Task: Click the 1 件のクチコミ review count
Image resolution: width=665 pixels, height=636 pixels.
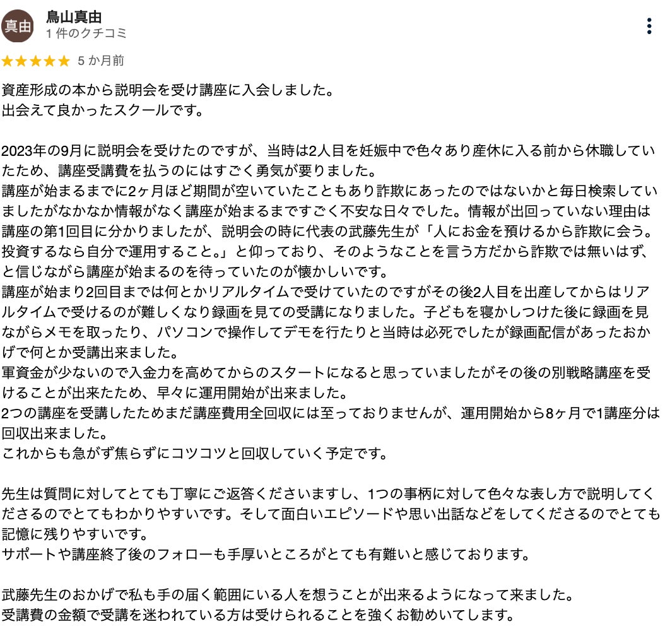Action: tap(86, 33)
